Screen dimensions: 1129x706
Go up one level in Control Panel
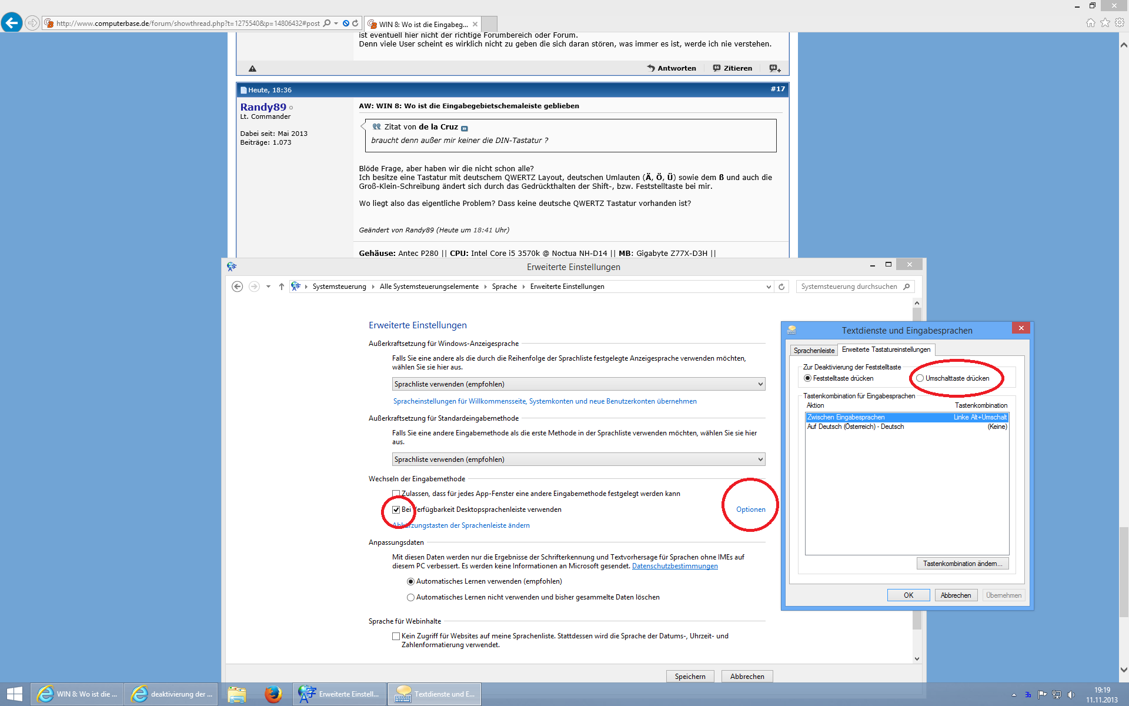[x=282, y=287]
